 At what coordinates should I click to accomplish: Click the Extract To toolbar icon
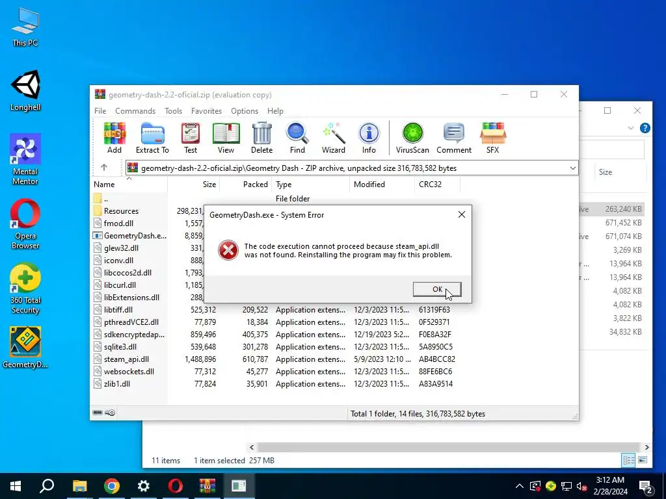pos(152,138)
